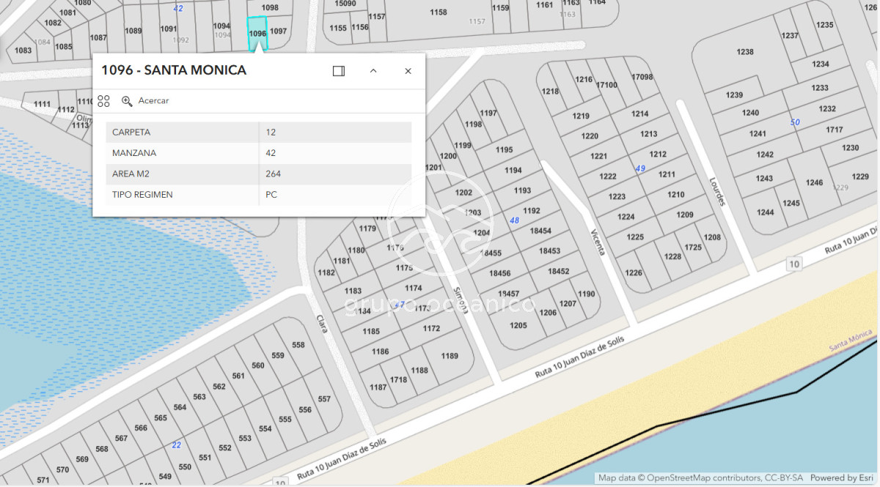The width and height of the screenshot is (880, 487).
Task: Select parcel 1238 on the map
Action: pyautogui.click(x=745, y=52)
